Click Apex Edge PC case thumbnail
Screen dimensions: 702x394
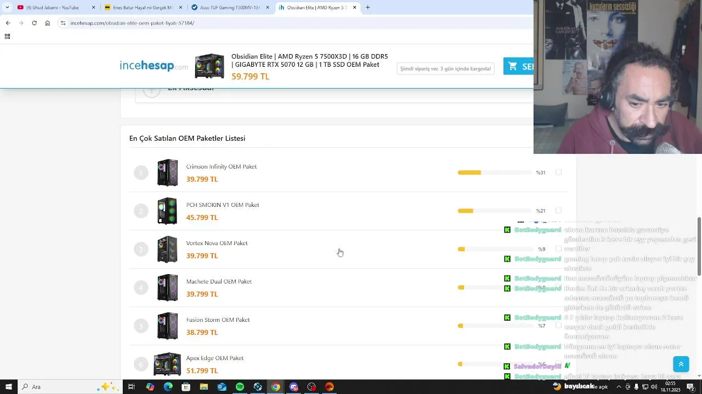point(167,364)
